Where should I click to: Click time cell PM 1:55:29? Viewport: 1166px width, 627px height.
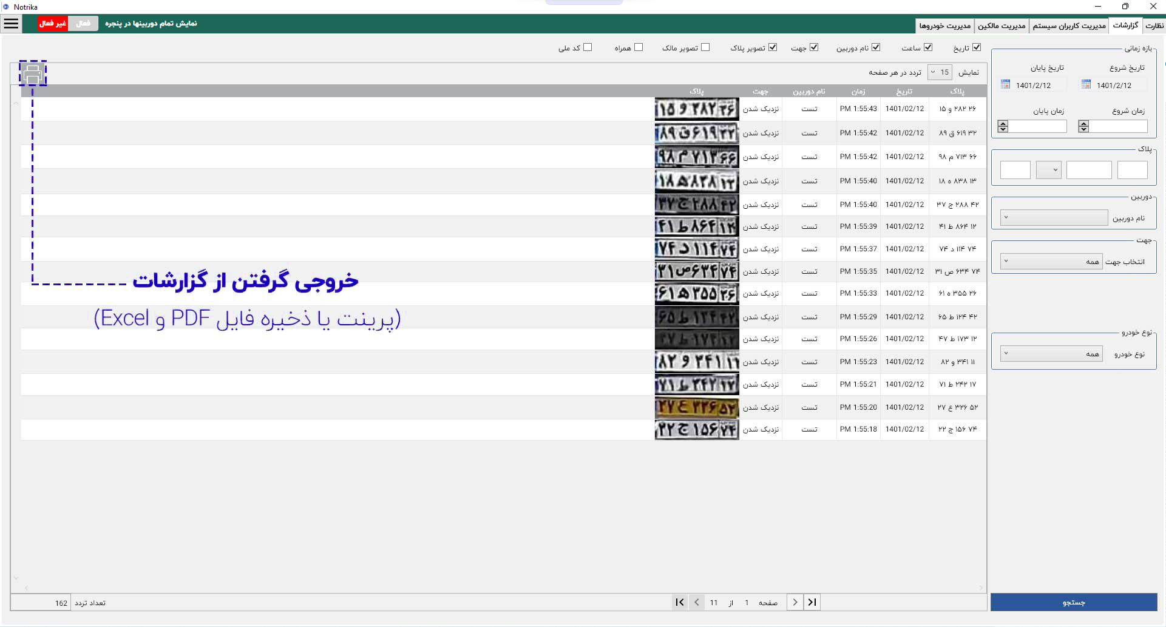[x=858, y=317]
